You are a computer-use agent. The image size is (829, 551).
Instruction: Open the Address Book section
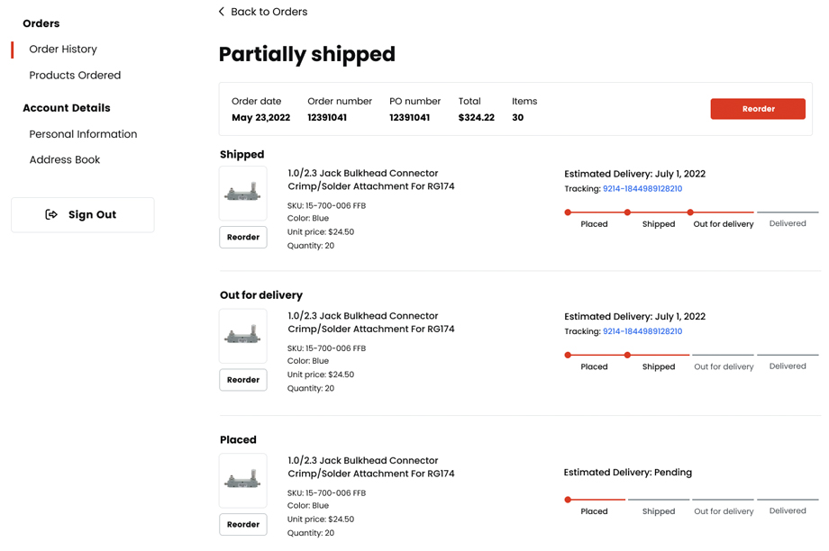[65, 160]
